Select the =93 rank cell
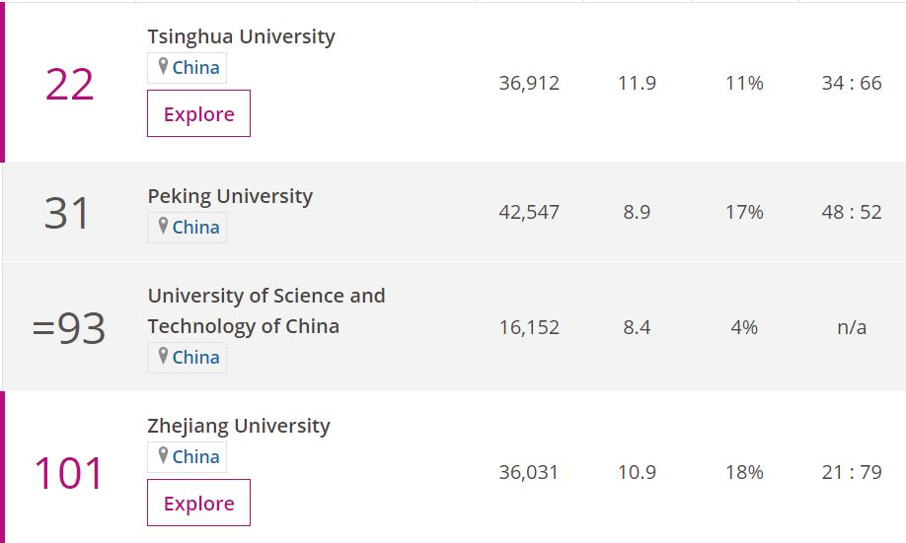 tap(69, 327)
